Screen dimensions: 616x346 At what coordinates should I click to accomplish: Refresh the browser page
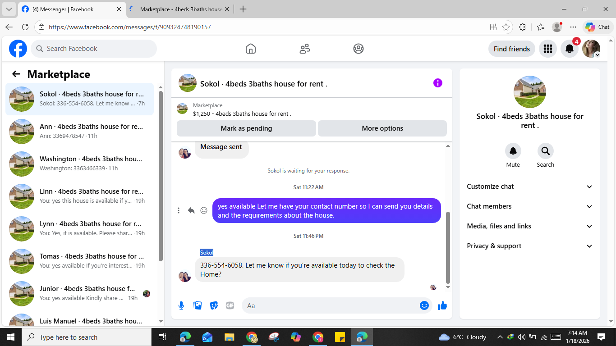point(25,27)
